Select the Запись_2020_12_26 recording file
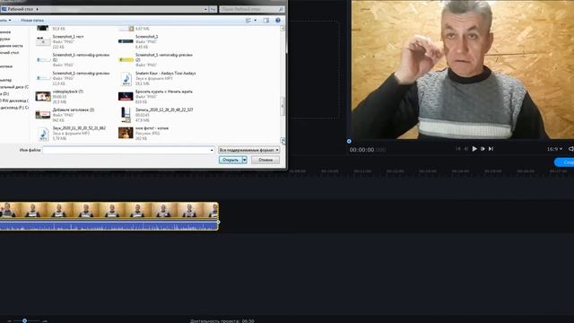574x323 pixels. point(156,115)
